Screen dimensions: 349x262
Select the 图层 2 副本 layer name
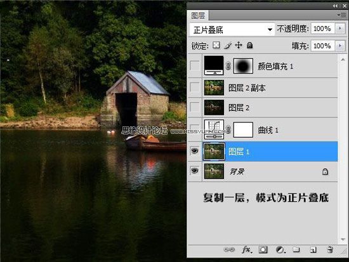tap(247, 88)
